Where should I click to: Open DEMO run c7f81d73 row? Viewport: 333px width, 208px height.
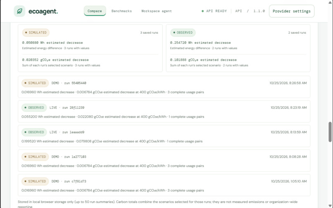point(164,185)
